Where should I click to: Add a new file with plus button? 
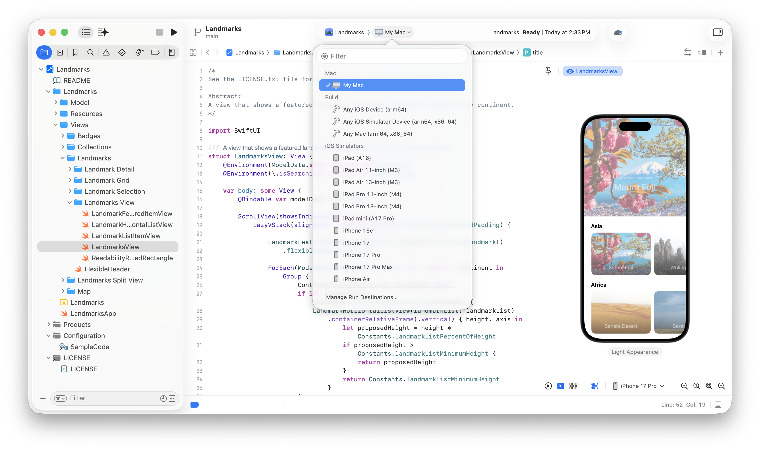[x=43, y=399]
